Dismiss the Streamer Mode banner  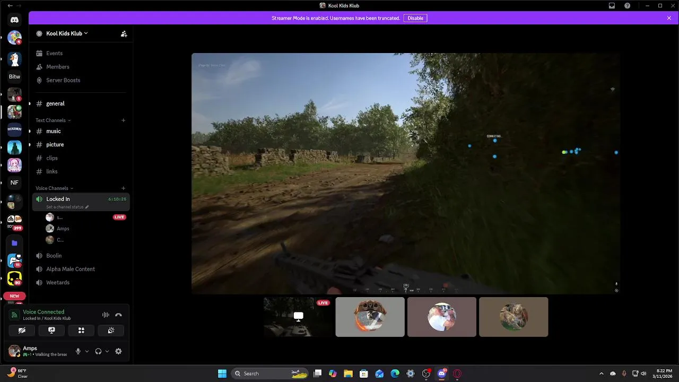(669, 18)
